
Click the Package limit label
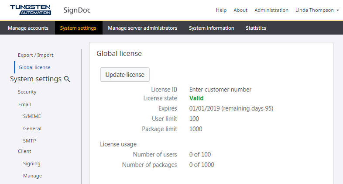pos(159,129)
